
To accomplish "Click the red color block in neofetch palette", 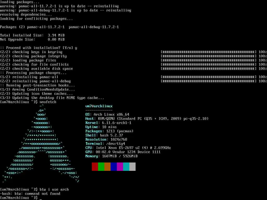I will (95, 167).
